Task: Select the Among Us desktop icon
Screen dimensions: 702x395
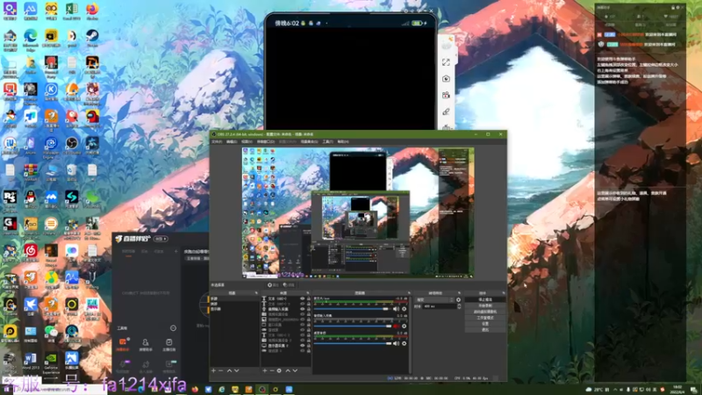Action: click(92, 117)
